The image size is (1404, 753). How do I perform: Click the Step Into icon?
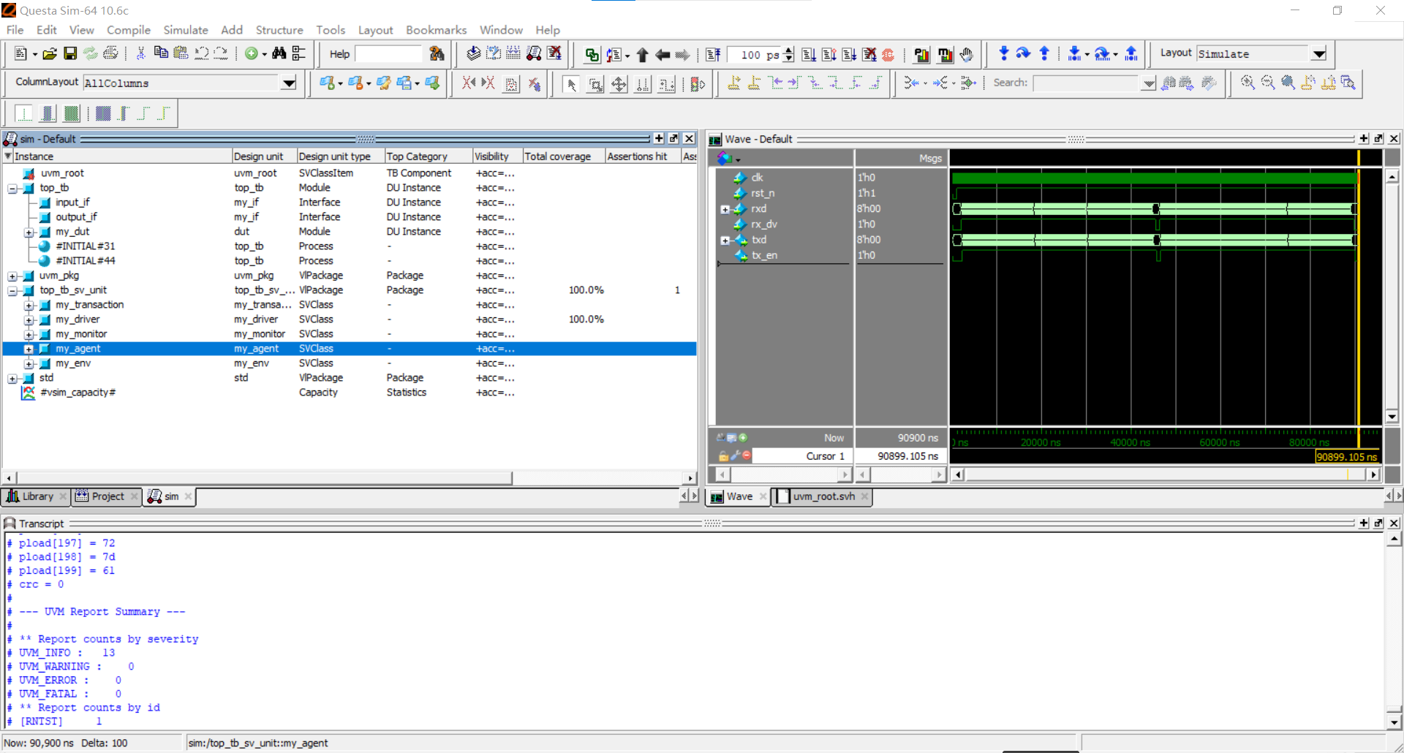1004,53
